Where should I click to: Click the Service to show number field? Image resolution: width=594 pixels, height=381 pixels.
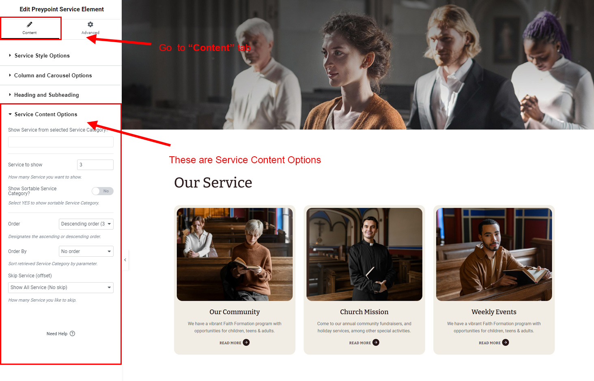pos(95,165)
